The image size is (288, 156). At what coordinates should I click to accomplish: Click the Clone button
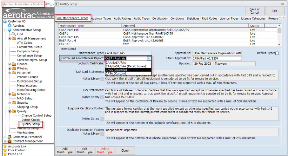tap(125, 150)
